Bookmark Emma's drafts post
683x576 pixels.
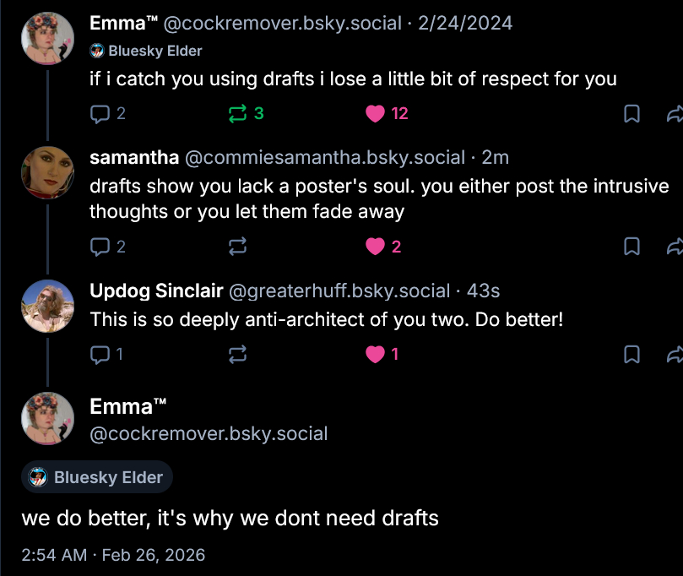click(631, 113)
